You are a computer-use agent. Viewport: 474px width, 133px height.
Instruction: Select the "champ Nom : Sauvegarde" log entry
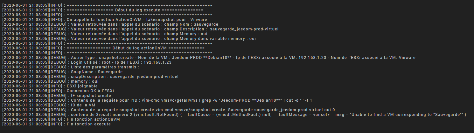(x=143, y=24)
